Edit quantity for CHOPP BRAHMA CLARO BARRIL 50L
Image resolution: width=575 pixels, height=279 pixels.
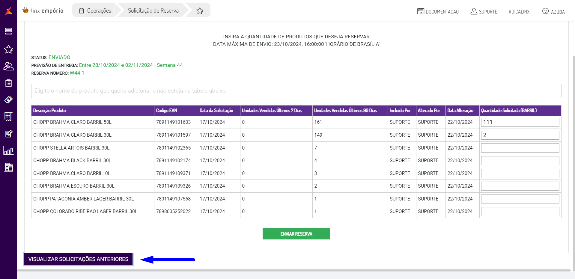pyautogui.click(x=520, y=122)
